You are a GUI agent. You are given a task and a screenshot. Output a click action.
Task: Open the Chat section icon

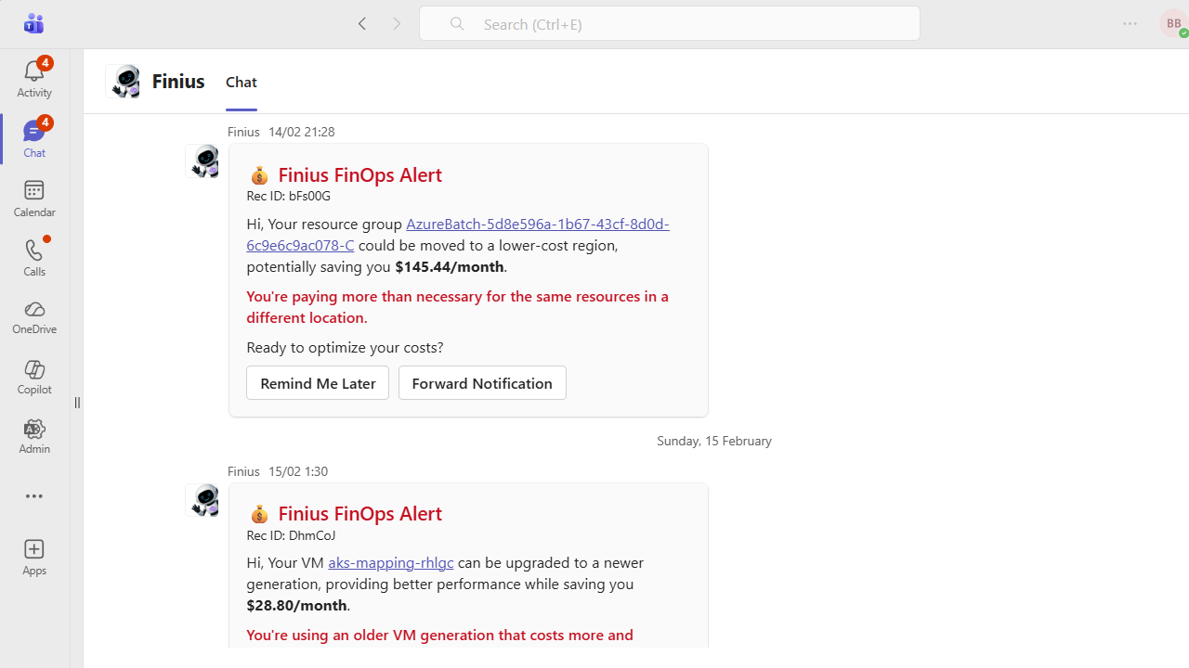click(34, 138)
